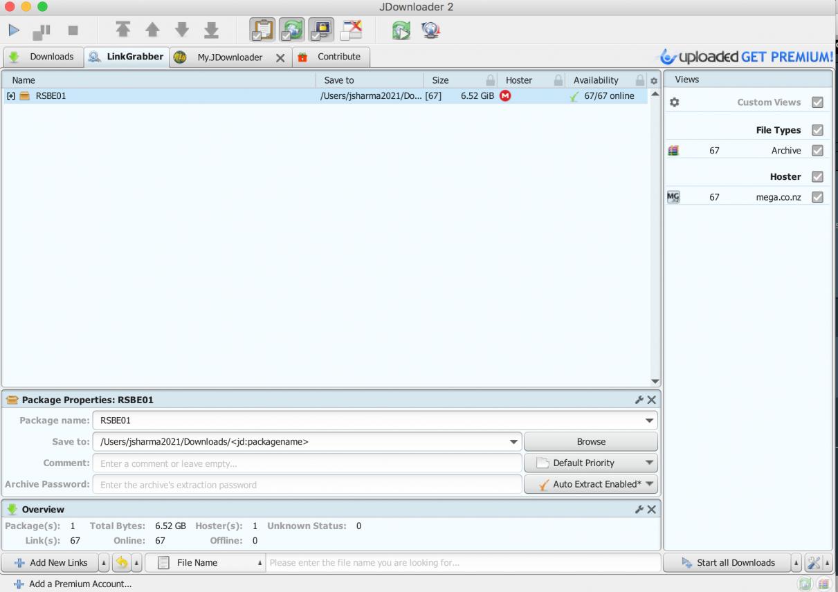Switch to the Downloads tab
The image size is (838, 592).
point(43,57)
